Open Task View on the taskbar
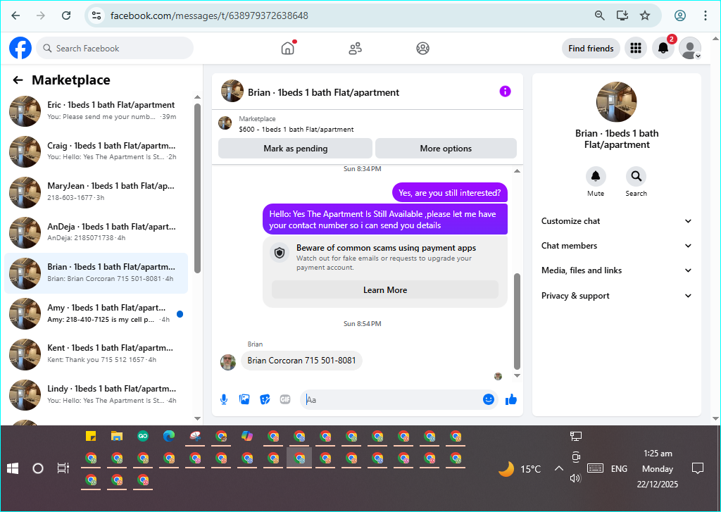The width and height of the screenshot is (721, 512). pyautogui.click(x=63, y=468)
